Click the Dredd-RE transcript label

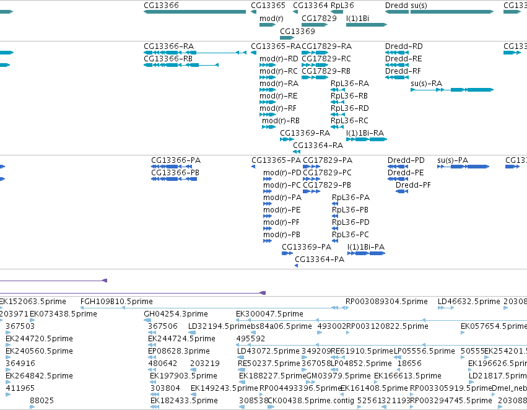(x=403, y=59)
